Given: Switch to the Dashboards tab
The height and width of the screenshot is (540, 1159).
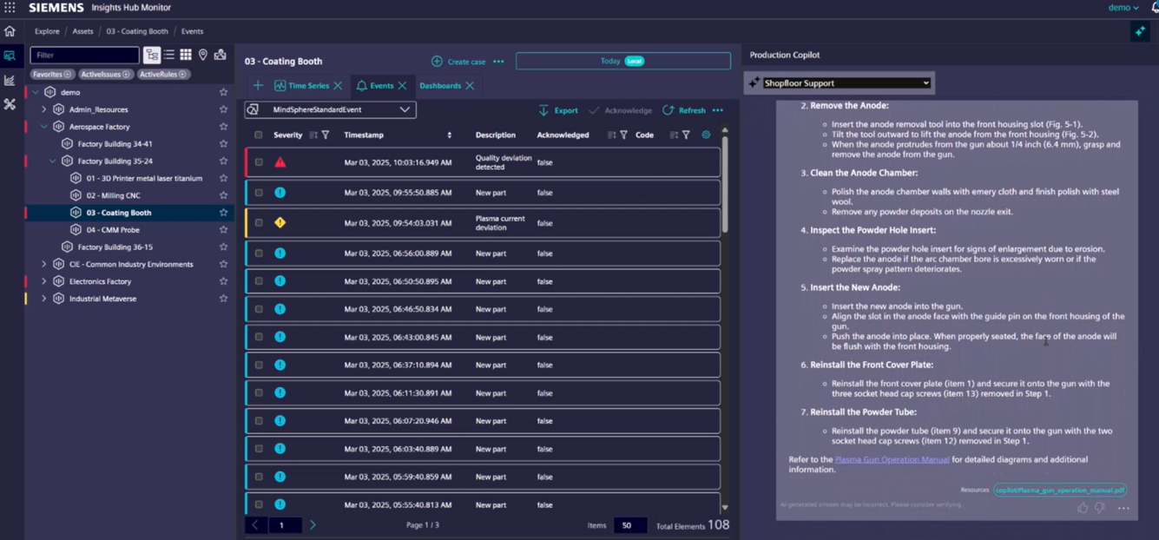Looking at the screenshot, I should 440,86.
